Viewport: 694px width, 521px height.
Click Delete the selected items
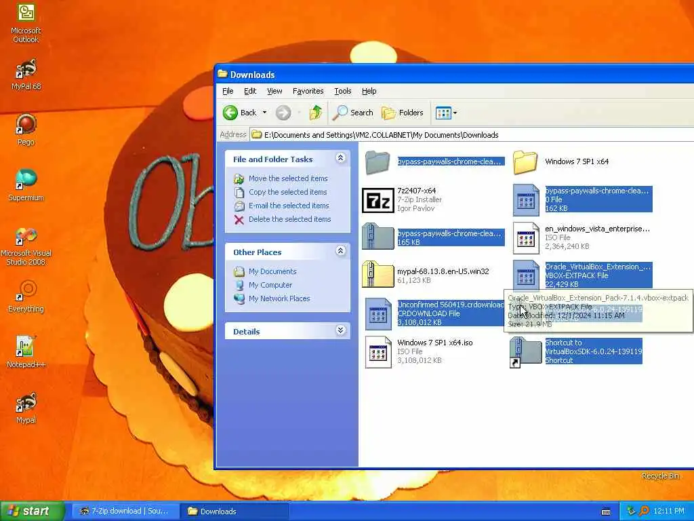[289, 219]
